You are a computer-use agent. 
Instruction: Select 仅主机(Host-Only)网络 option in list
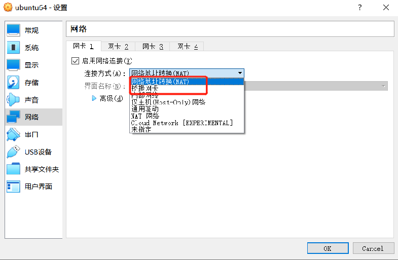pos(168,102)
